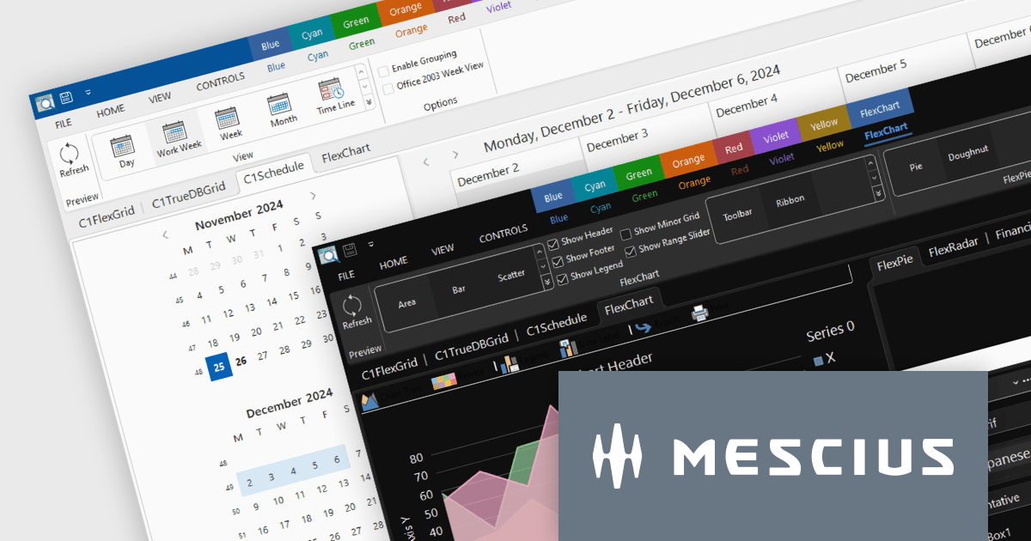Select the Work Week view icon
Screen dimensions: 1031x541
174,131
